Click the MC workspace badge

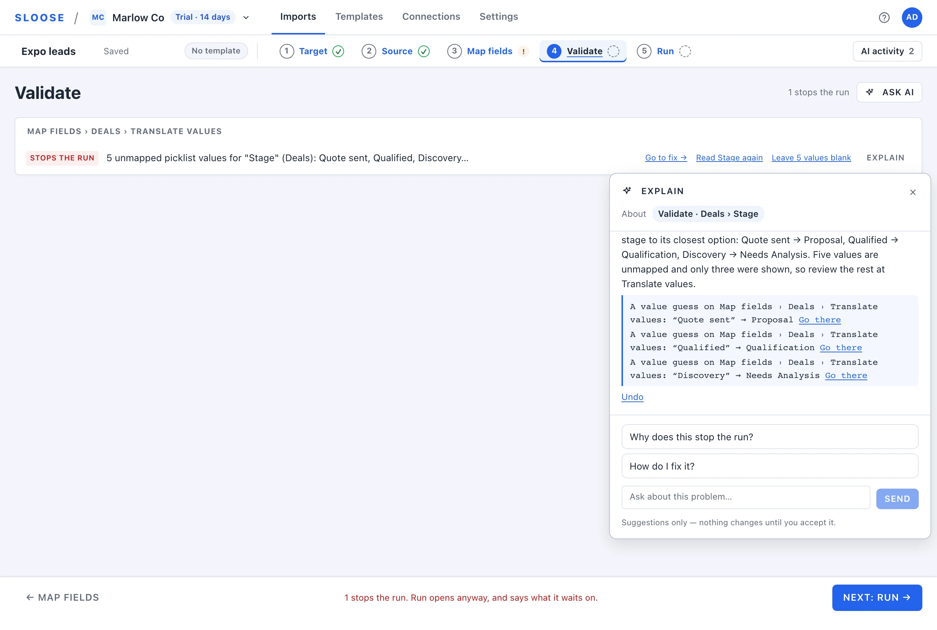pos(98,17)
